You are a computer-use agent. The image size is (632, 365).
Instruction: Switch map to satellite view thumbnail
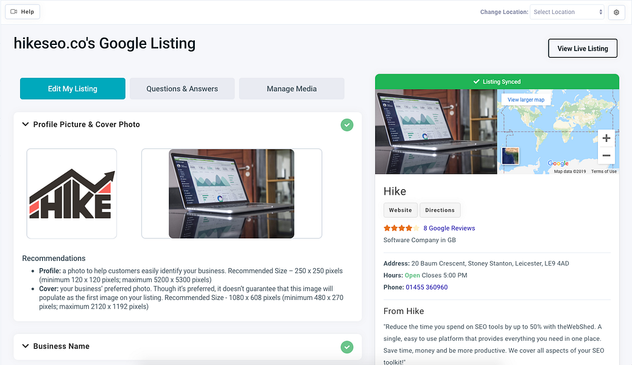510,156
